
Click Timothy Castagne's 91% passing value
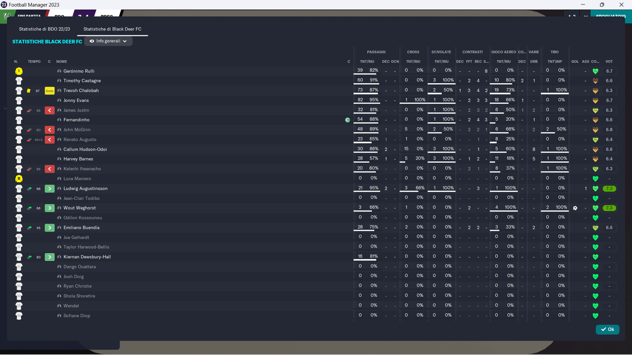(374, 80)
